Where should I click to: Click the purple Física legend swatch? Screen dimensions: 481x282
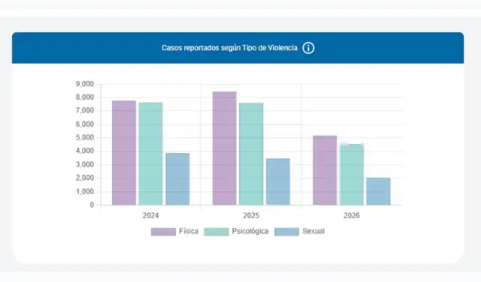click(163, 232)
